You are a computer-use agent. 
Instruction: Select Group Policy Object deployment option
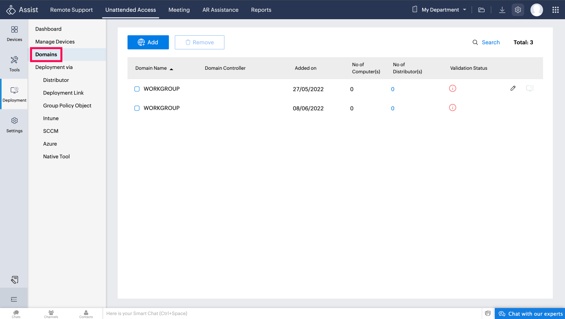67,105
